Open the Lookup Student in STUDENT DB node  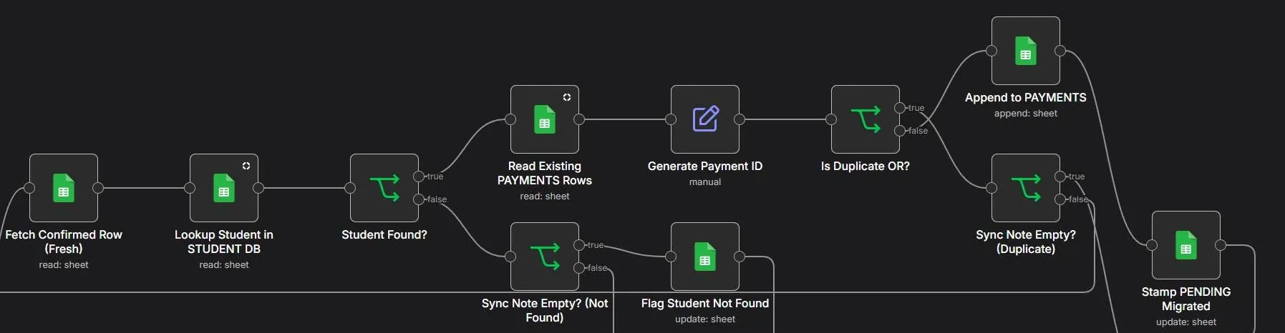224,188
